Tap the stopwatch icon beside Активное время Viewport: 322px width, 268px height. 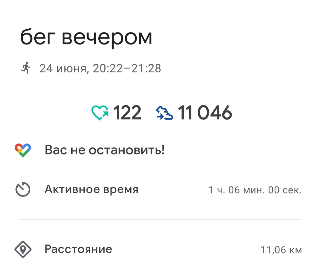point(23,189)
